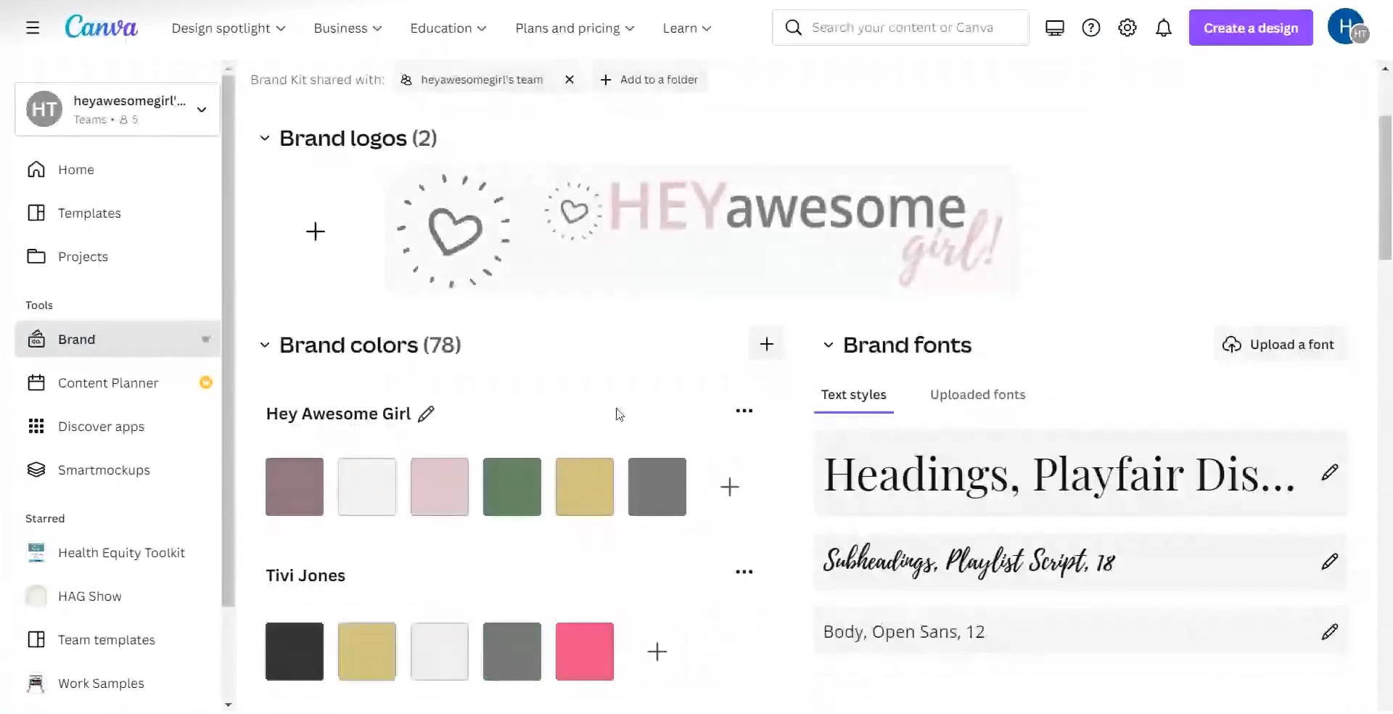Select the gold swatch in Hey Awesome Girl
Viewport: 1393px width, 714px height.
(585, 487)
